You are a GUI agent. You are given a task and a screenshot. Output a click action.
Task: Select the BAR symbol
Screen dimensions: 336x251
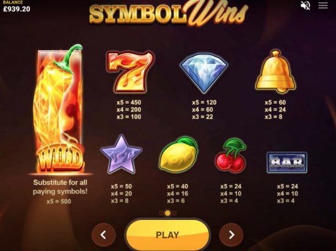click(x=287, y=162)
